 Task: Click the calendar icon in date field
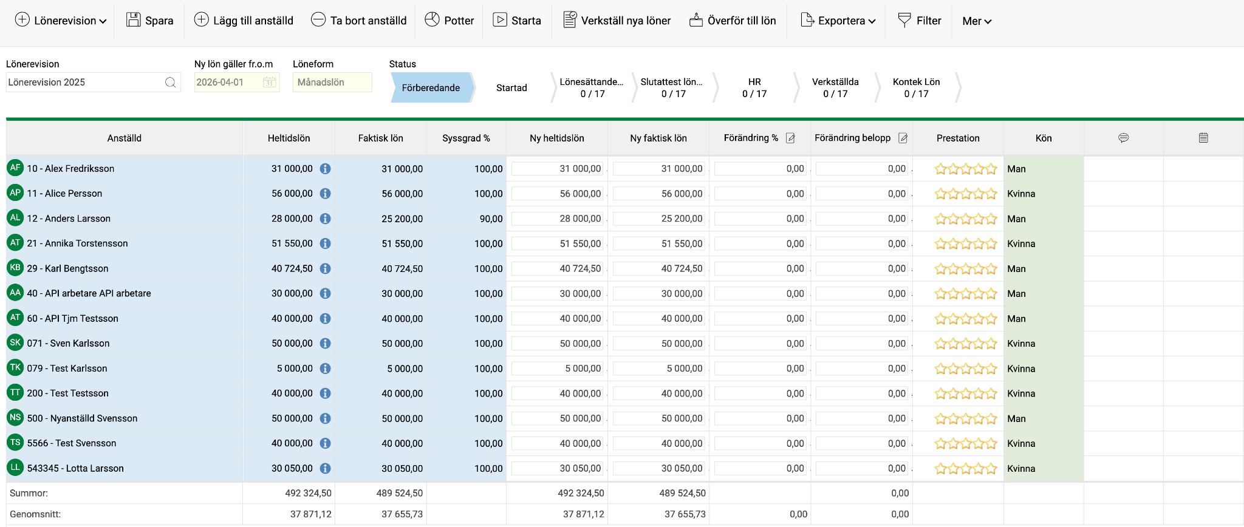(x=270, y=82)
